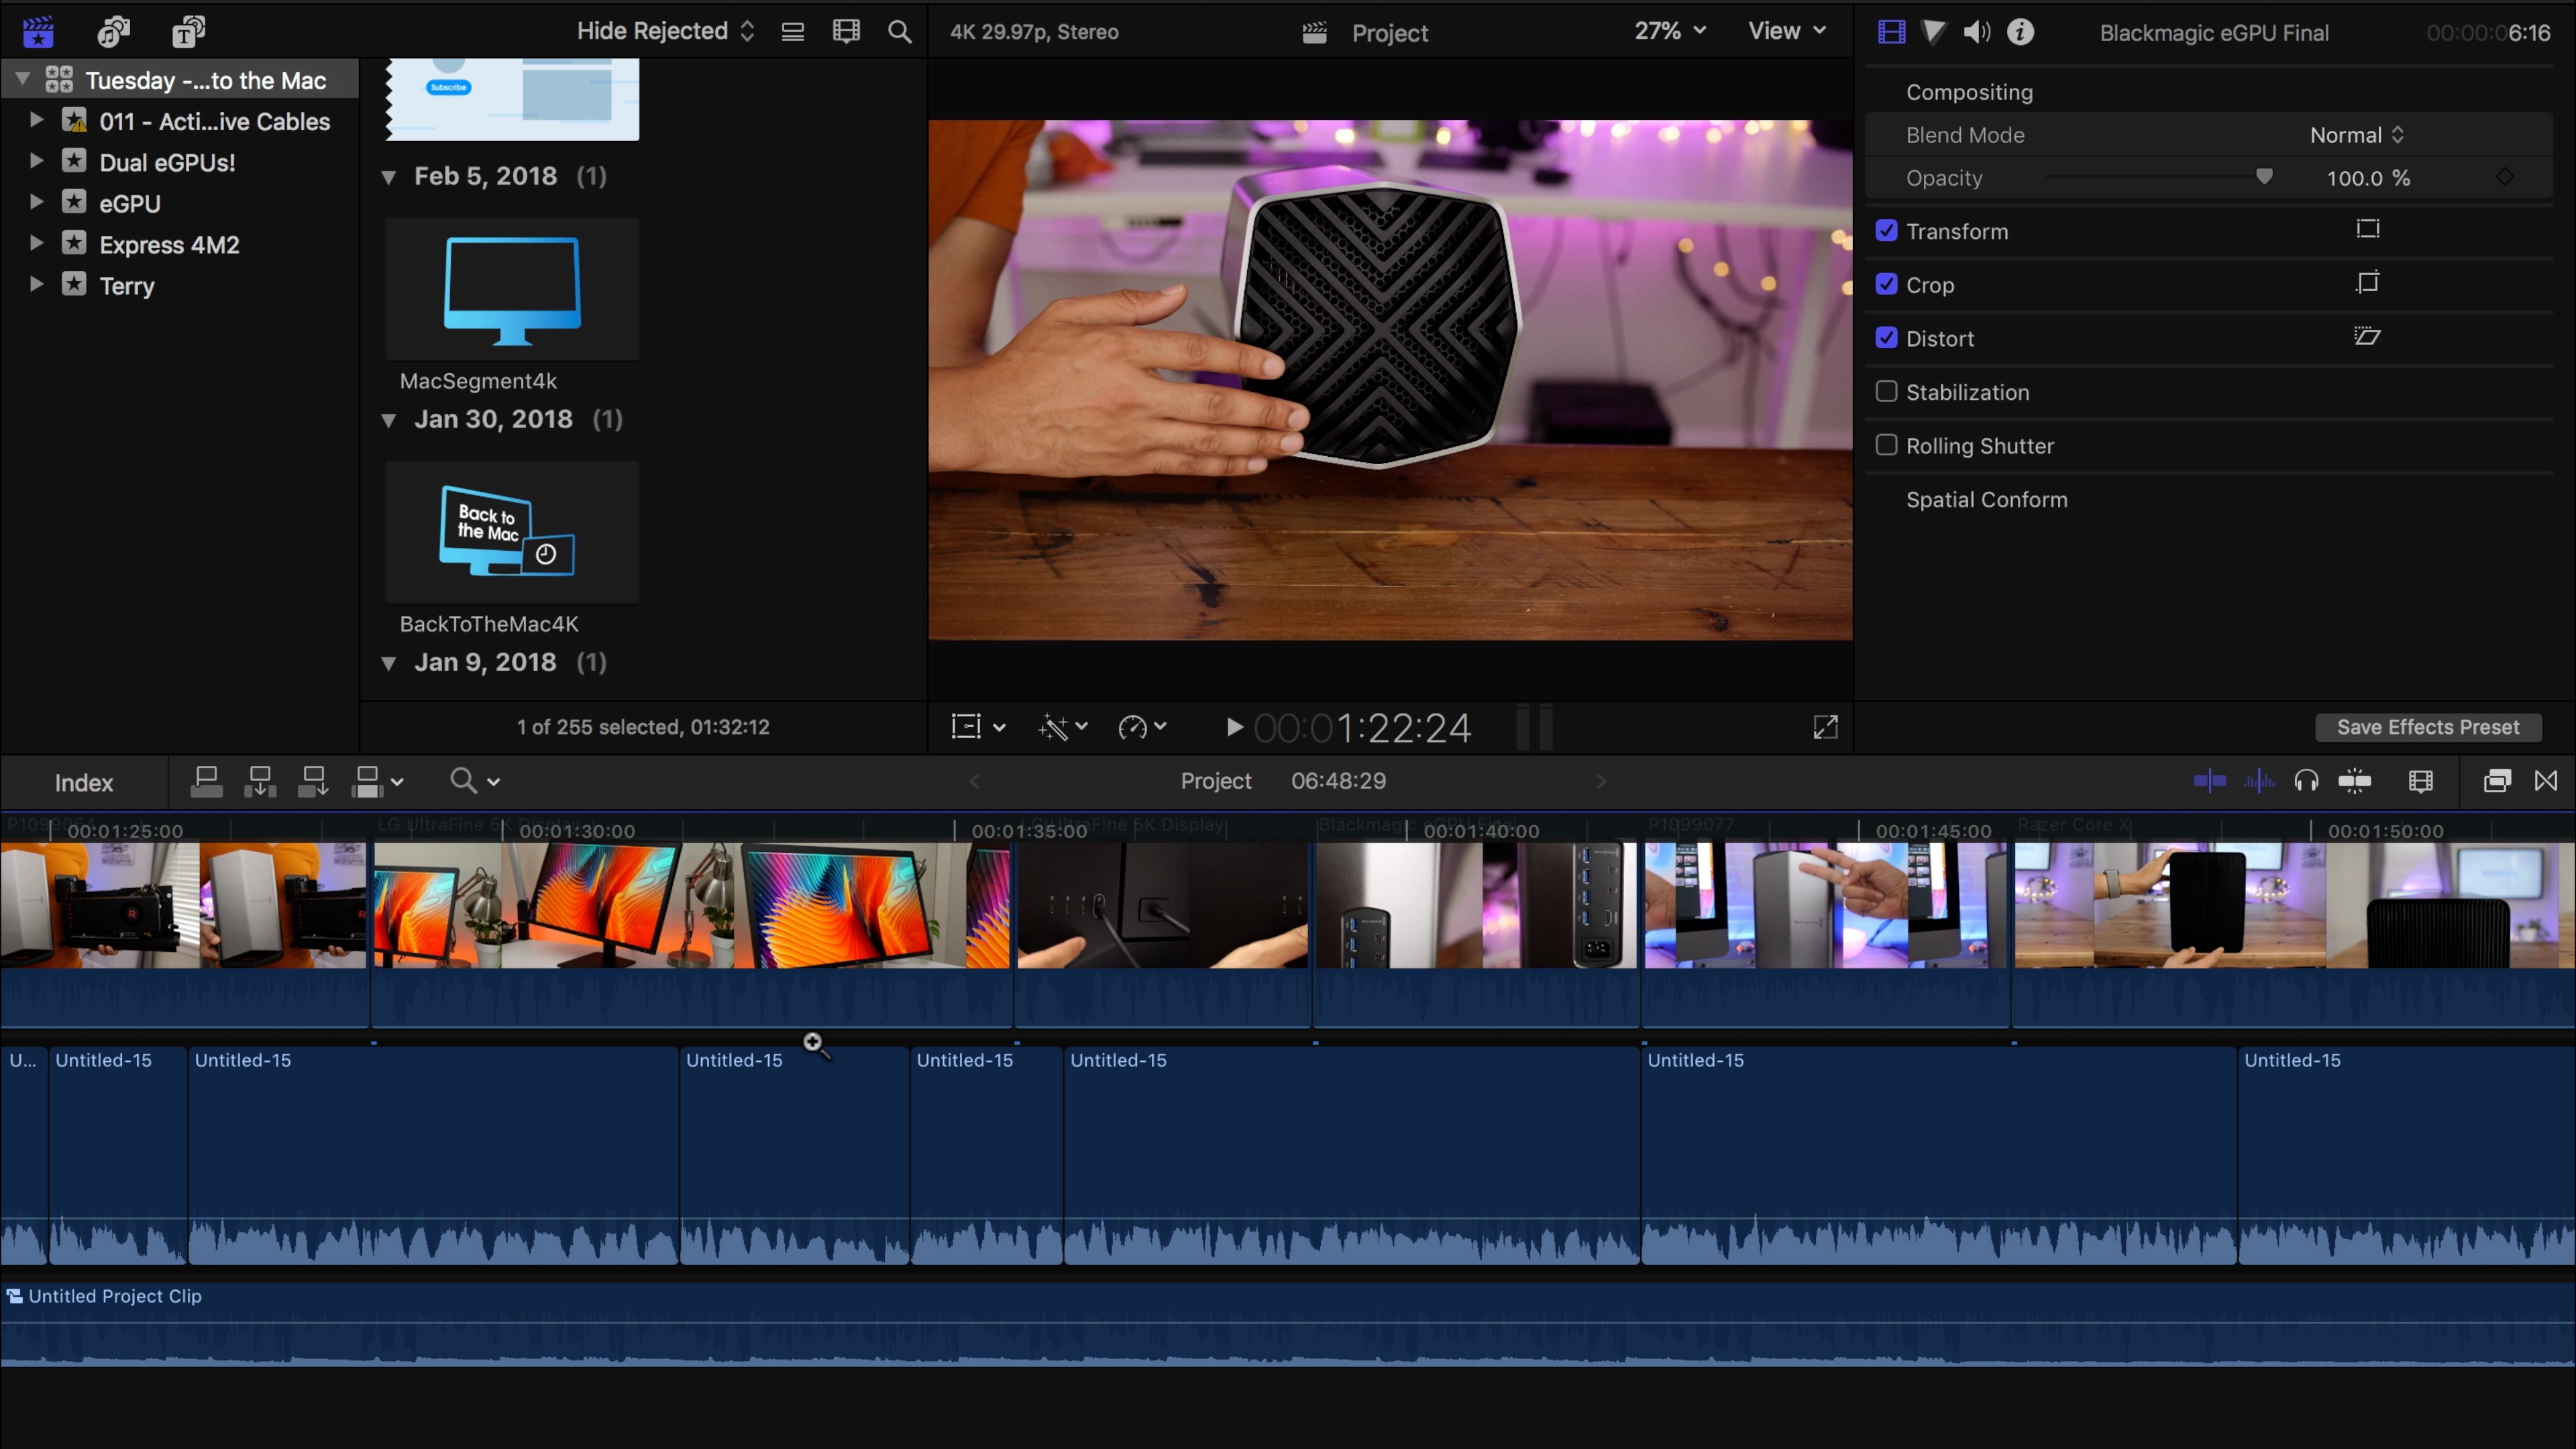This screenshot has height=1449, width=2576.
Task: Enable the Rolling Shutter checkbox
Action: tap(1886, 445)
